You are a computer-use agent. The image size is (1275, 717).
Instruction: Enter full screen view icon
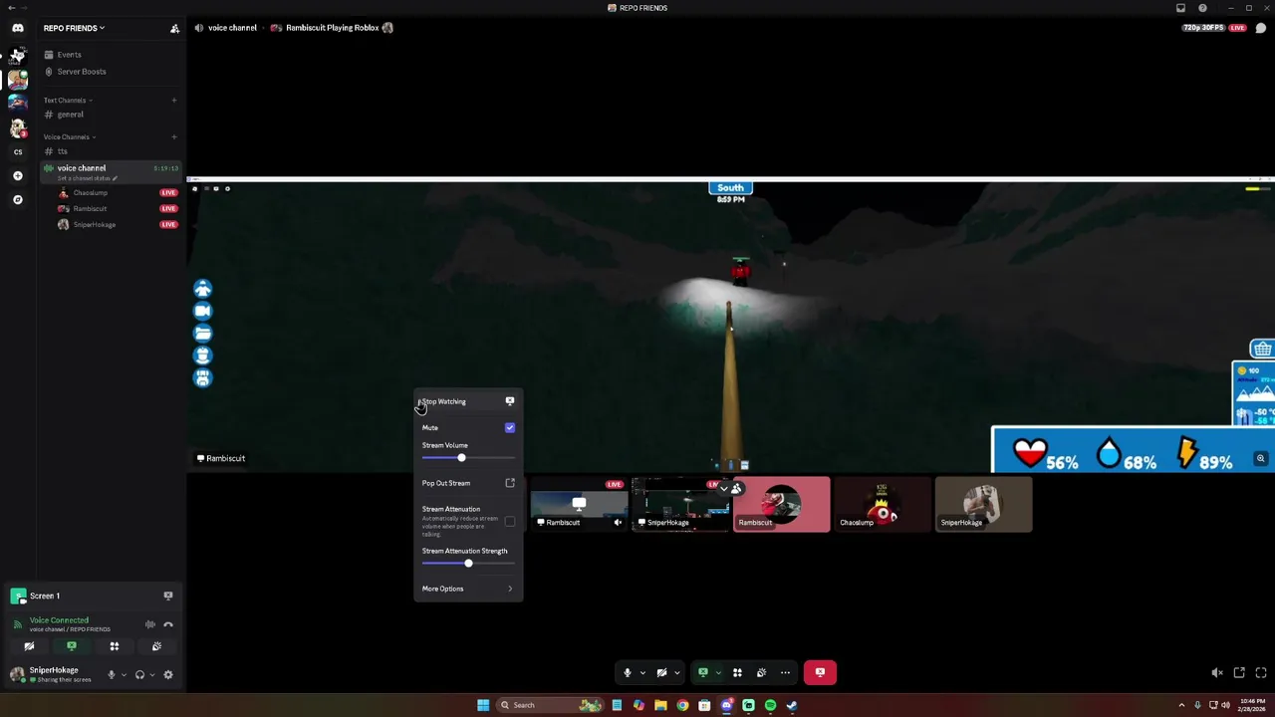[x=1261, y=673]
